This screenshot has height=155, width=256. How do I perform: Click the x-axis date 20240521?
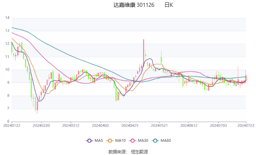pyautogui.click(x=159, y=125)
